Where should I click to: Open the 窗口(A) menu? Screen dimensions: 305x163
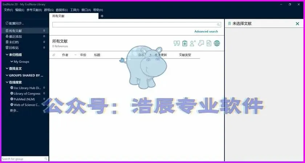86,10
